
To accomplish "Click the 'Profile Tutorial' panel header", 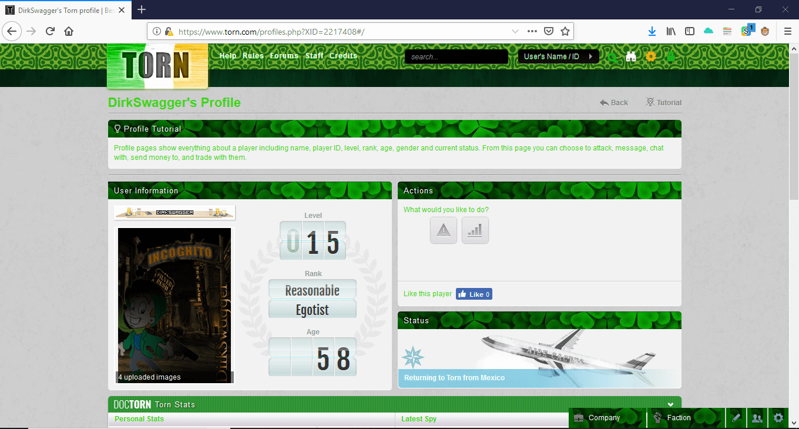I will pos(395,129).
